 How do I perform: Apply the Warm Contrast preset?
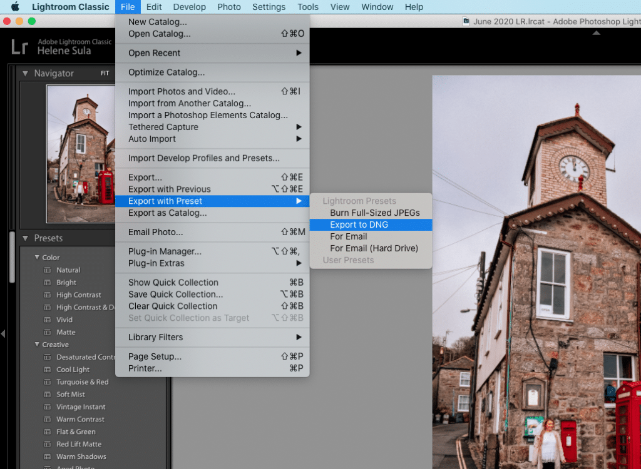pos(80,420)
